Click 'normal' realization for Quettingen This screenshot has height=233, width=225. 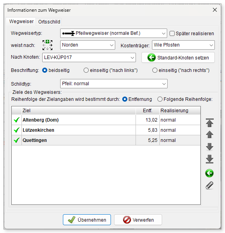(168, 140)
